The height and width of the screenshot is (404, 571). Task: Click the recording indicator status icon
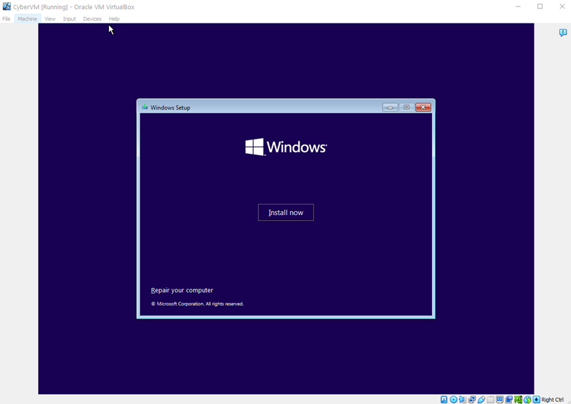(x=509, y=399)
